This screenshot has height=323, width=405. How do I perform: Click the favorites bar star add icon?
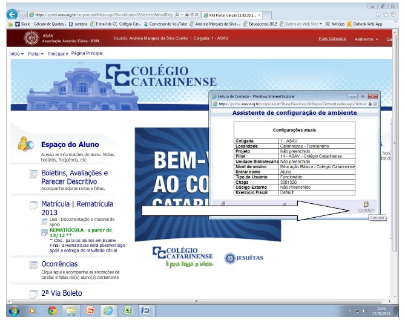tap(10, 24)
